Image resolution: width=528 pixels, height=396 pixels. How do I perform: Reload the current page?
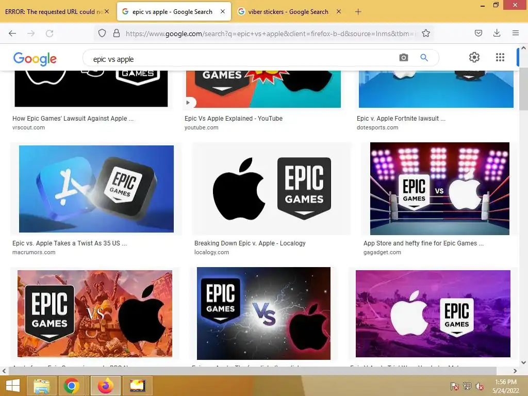49,33
